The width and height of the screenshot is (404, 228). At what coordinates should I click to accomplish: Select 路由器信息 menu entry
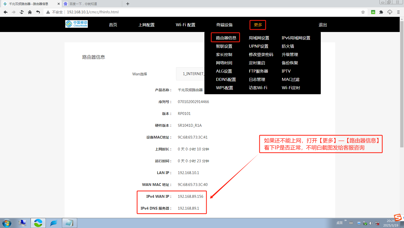226,38
